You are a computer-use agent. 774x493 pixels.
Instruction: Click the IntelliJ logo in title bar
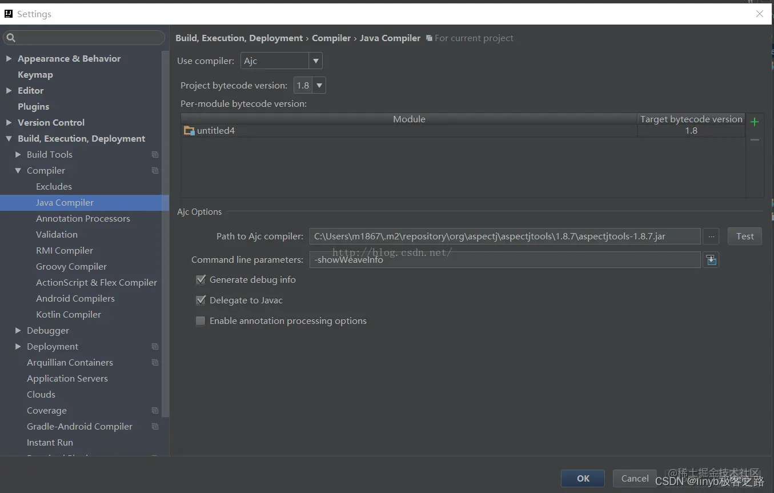click(9, 14)
